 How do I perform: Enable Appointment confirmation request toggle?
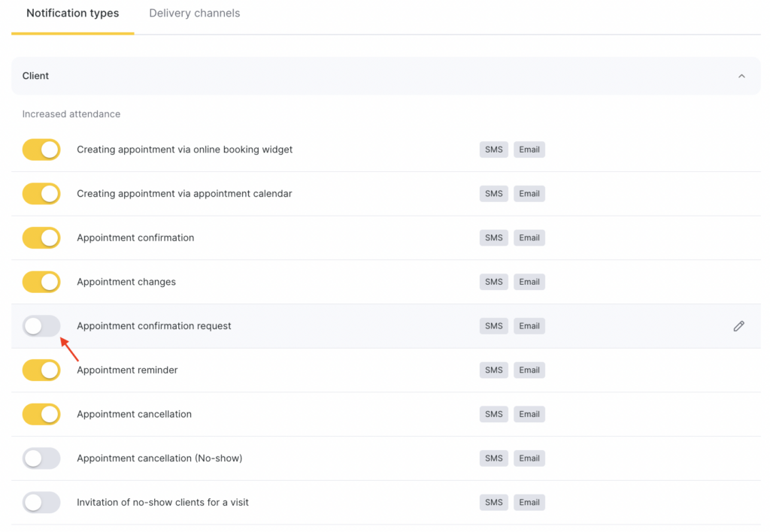pos(41,326)
